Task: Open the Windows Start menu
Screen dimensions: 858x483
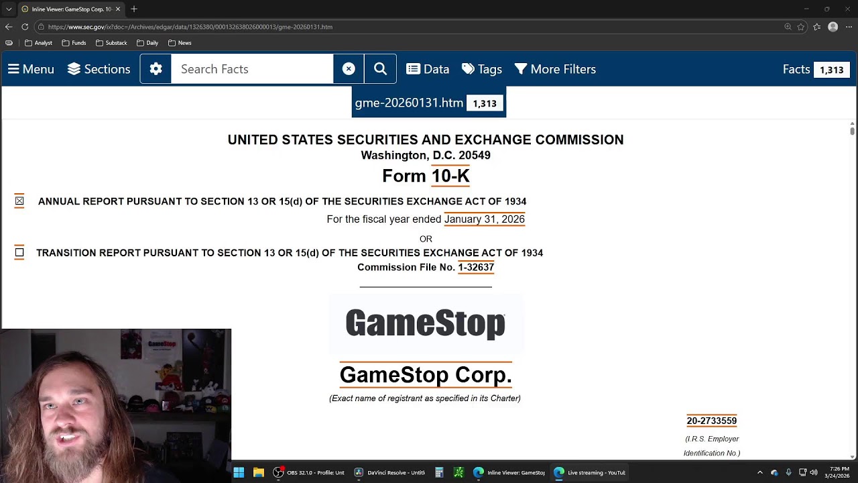Action: [x=239, y=472]
